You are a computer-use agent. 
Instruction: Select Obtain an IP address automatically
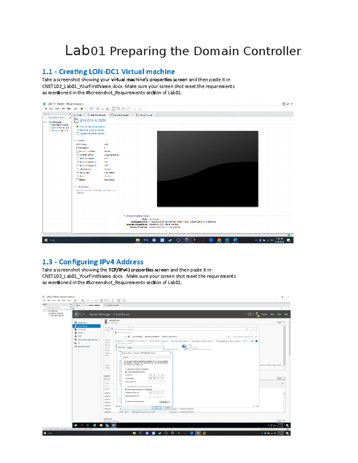tap(126, 369)
